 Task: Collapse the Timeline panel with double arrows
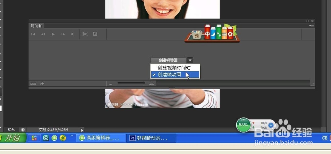[x=307, y=21]
